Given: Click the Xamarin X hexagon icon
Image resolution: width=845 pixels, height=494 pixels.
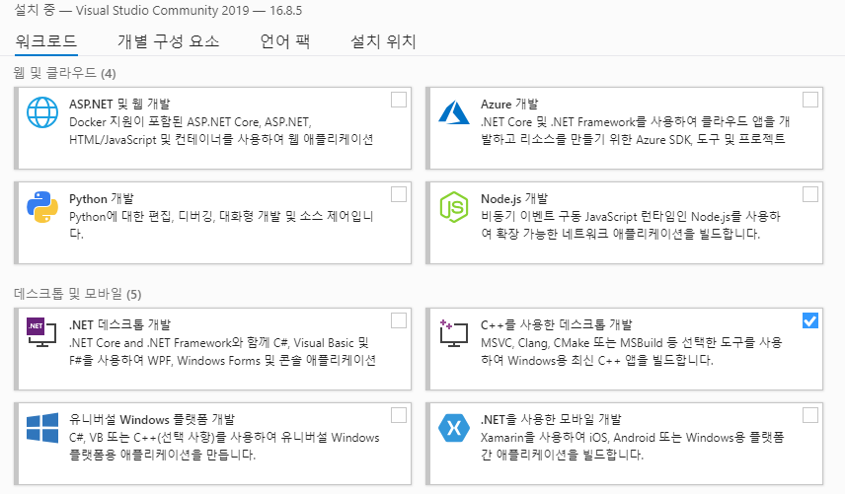Looking at the screenshot, I should click(454, 428).
